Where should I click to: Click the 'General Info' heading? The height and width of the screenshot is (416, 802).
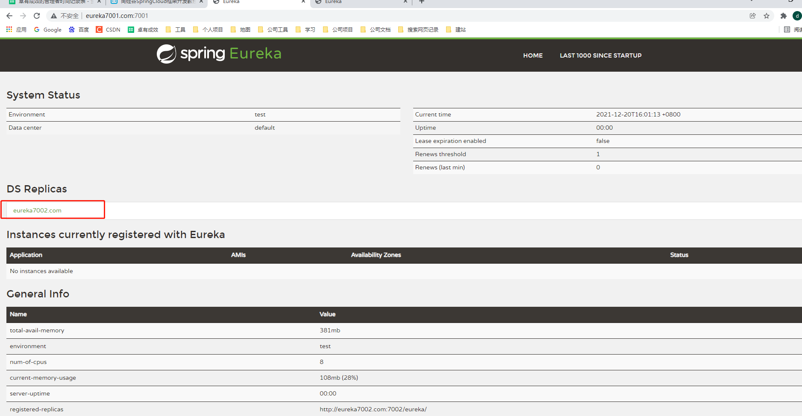pyautogui.click(x=38, y=294)
